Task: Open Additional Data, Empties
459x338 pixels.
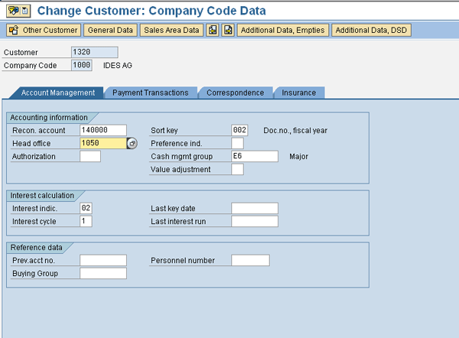Action: (282, 31)
